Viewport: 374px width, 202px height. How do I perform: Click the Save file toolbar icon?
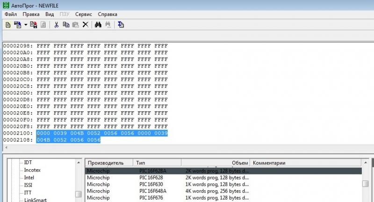pyautogui.click(x=34, y=25)
